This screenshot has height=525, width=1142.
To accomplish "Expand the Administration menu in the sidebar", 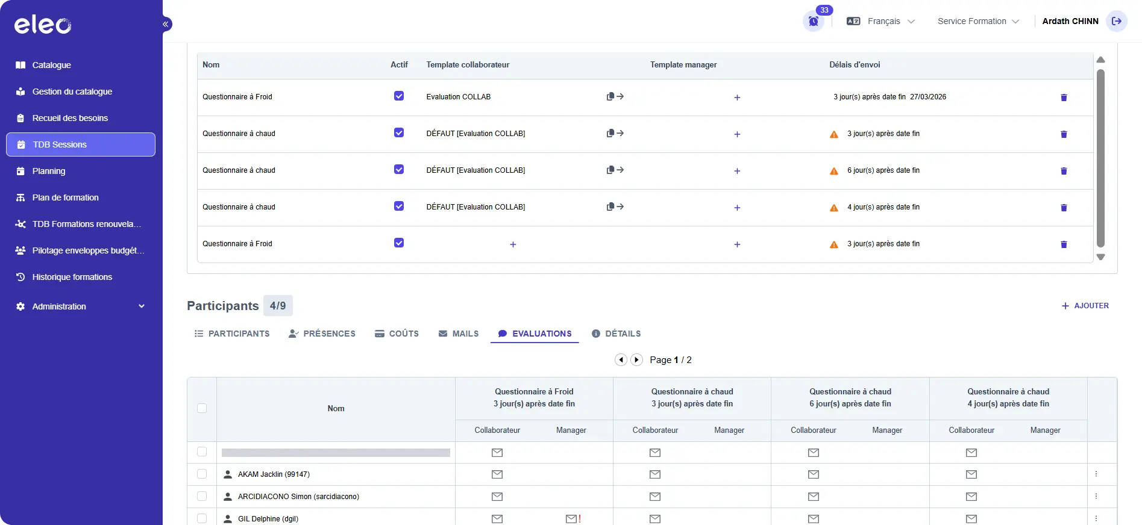I will point(81,306).
